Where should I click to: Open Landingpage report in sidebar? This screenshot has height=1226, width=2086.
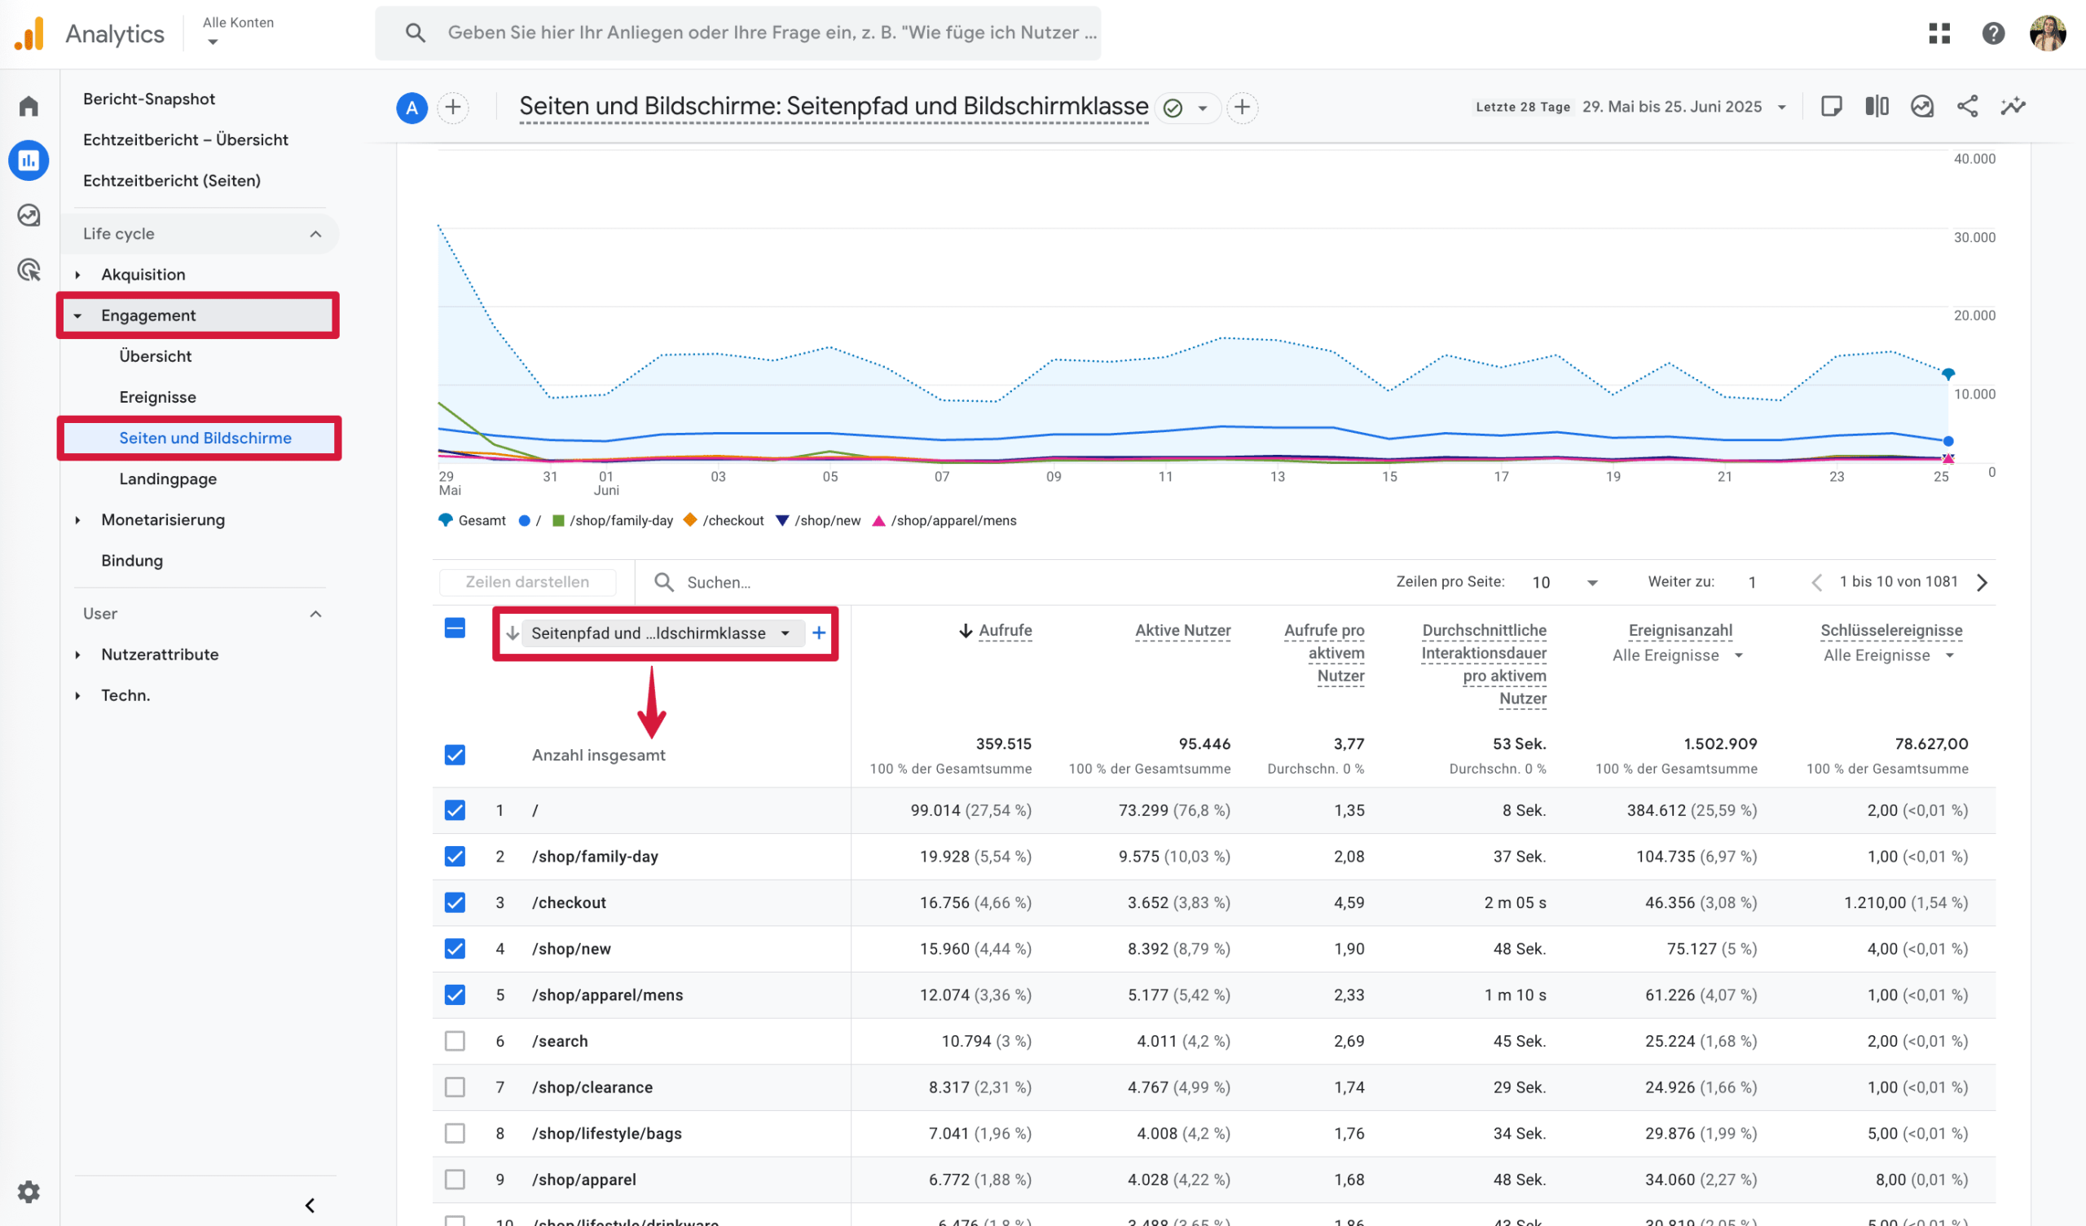pyautogui.click(x=167, y=478)
